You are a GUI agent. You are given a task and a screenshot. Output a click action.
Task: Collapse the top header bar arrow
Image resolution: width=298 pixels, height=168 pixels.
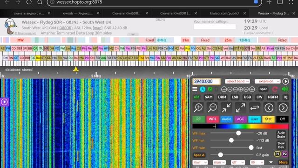133,35
